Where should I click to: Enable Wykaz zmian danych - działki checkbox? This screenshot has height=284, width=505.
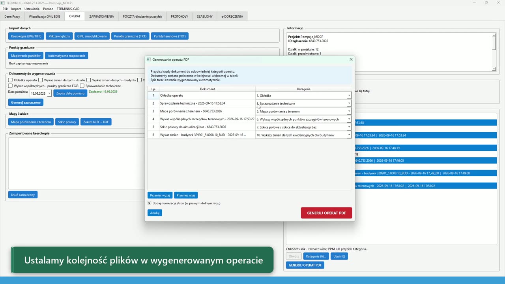(41, 80)
